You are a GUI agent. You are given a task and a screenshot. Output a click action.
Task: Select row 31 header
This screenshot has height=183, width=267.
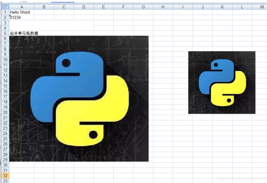tap(5, 171)
